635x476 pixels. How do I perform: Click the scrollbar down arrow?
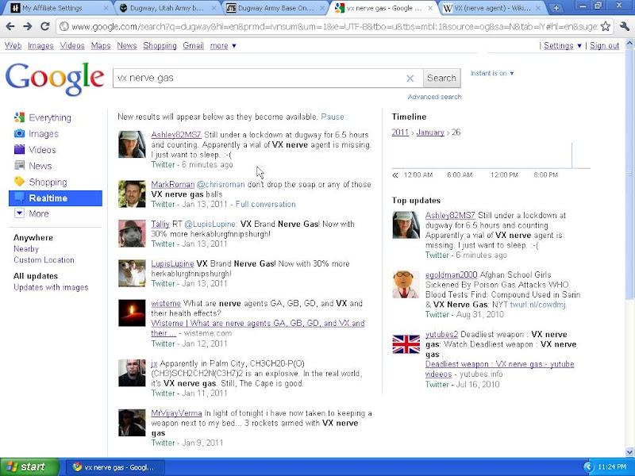tap(629, 452)
